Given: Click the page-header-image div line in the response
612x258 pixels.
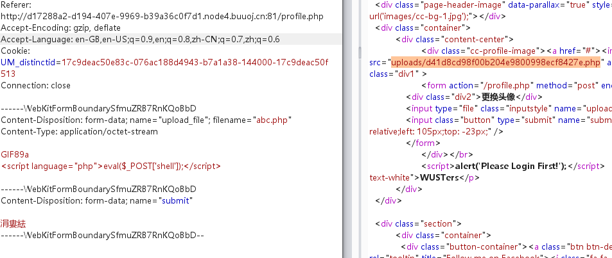Looking at the screenshot, I should click(493, 5).
